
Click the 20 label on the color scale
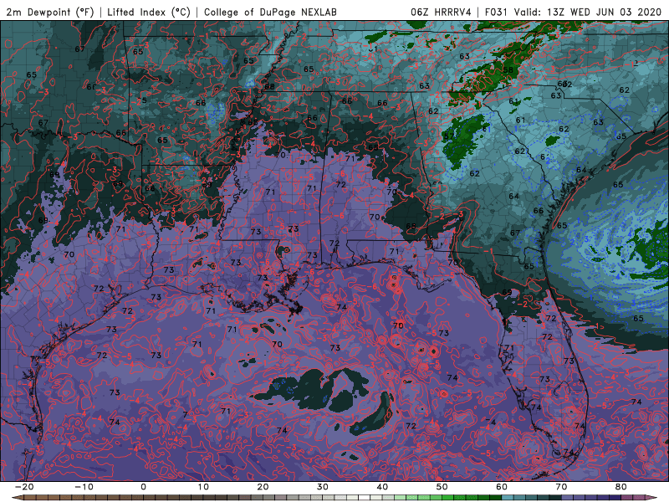point(263,487)
